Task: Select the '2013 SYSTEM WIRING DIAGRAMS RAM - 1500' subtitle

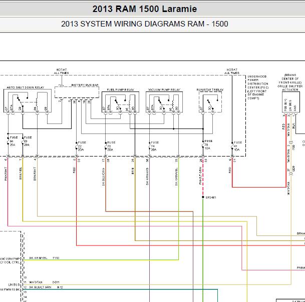Action: pos(145,24)
